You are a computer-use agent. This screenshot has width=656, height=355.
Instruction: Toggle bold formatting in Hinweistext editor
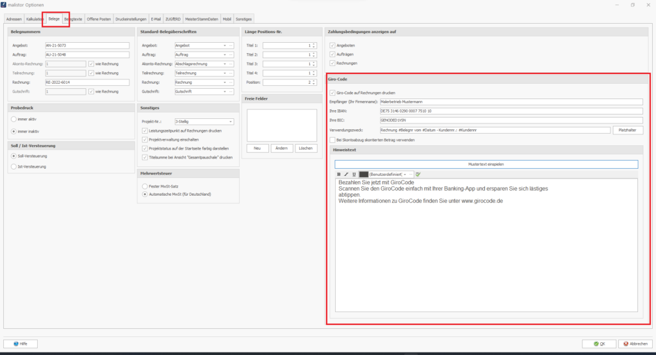pos(339,174)
